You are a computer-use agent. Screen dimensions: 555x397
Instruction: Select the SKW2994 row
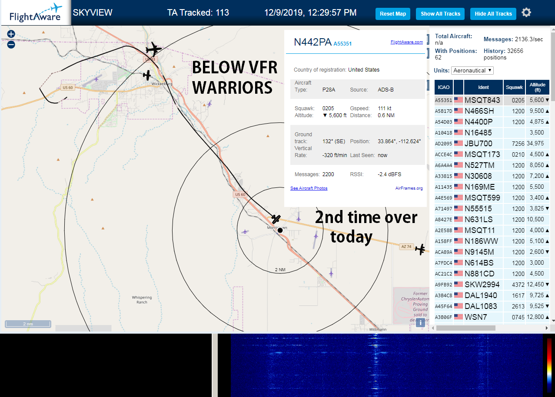coord(492,285)
